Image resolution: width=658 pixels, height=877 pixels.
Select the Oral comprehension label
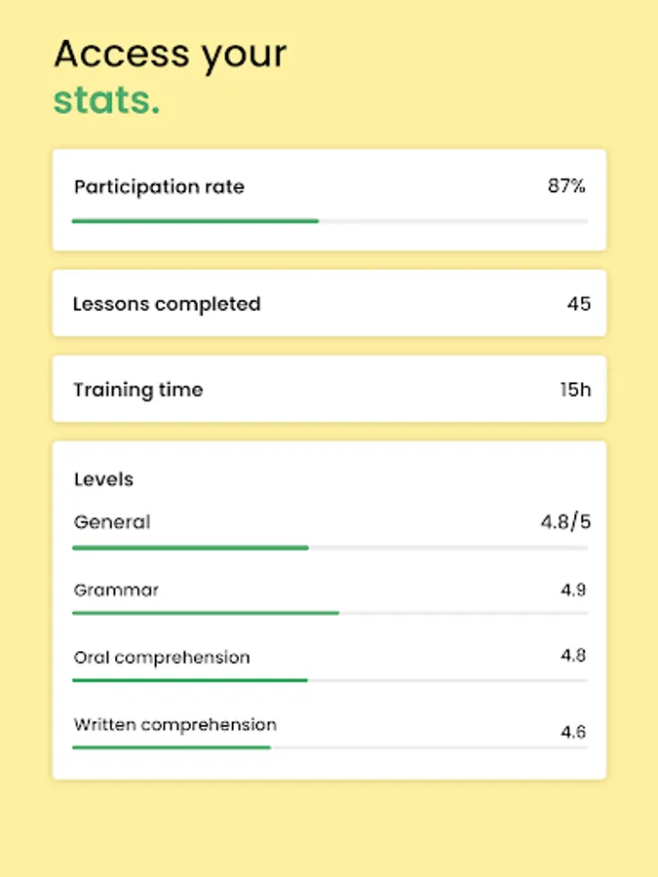tap(162, 658)
